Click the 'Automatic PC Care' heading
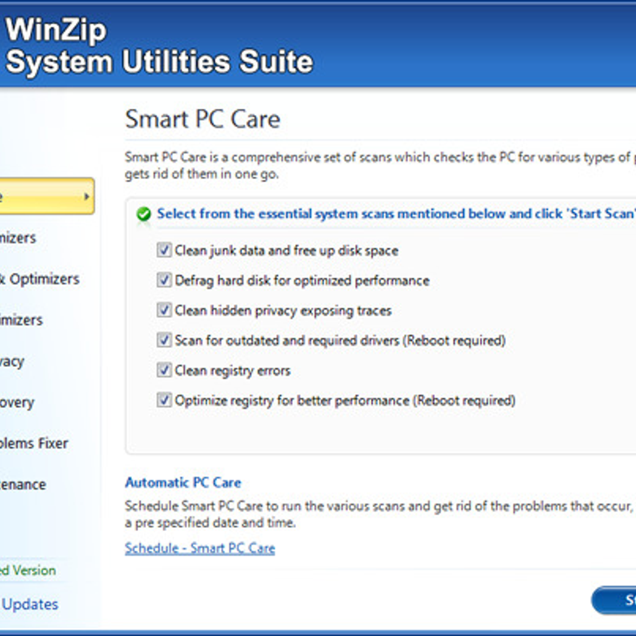The height and width of the screenshot is (636, 636). [x=183, y=483]
